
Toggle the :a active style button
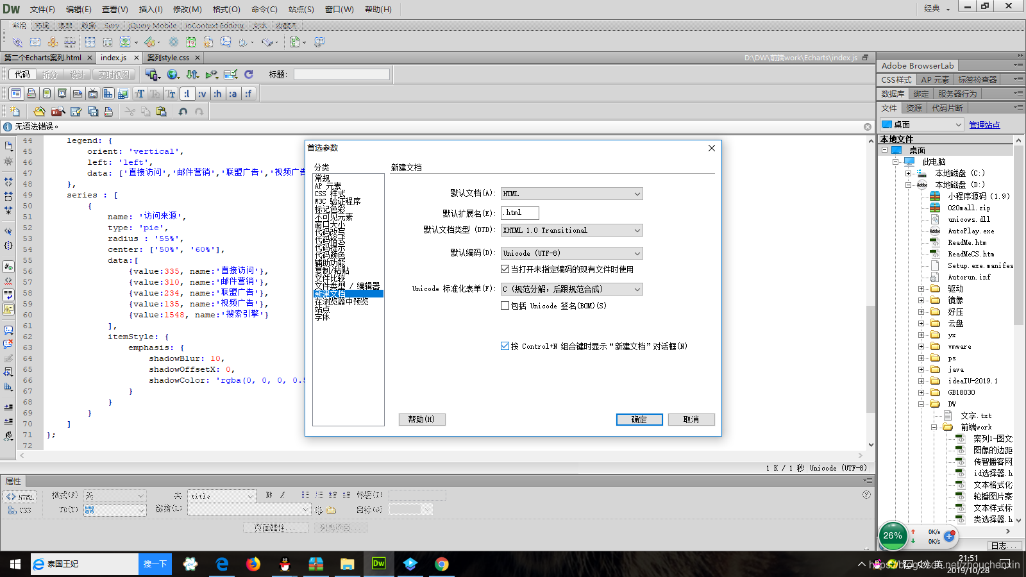pos(233,94)
